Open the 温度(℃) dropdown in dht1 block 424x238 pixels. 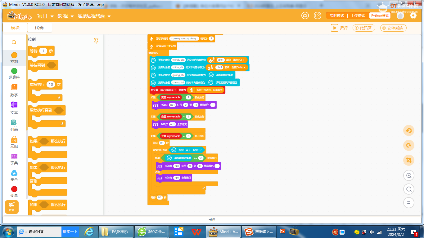tap(239, 60)
